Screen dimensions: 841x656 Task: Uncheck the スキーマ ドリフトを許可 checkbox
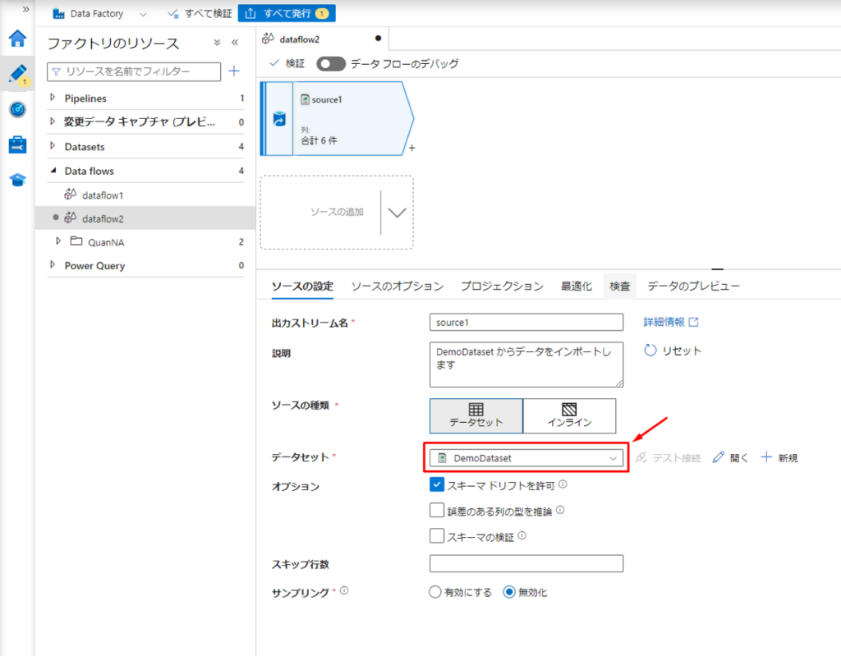click(437, 485)
